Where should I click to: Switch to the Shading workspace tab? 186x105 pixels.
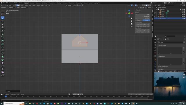pos(59,3)
